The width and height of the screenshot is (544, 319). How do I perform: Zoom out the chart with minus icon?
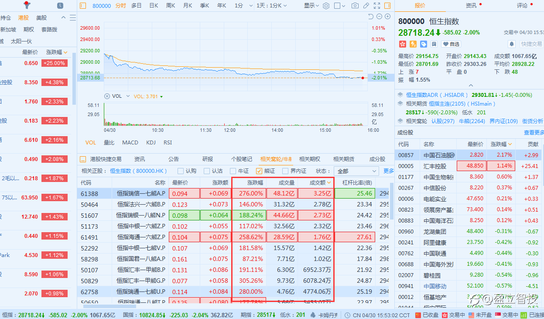pos(380,17)
